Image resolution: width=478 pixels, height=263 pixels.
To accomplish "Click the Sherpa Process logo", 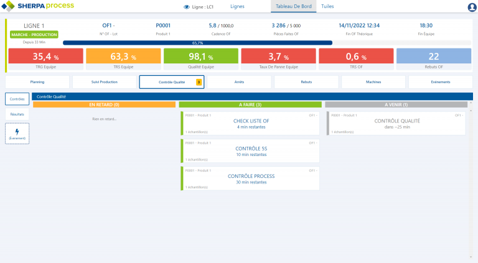I will [37, 7].
